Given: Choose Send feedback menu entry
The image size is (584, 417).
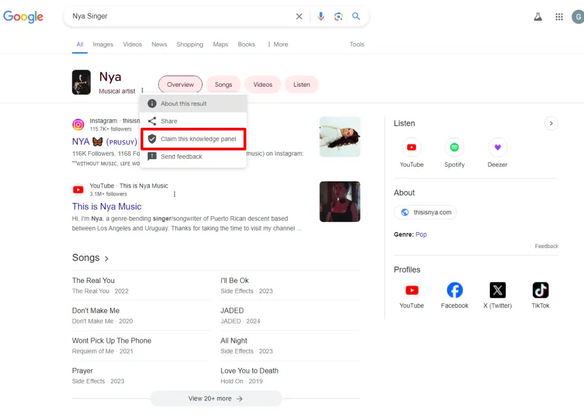Looking at the screenshot, I should click(x=193, y=156).
